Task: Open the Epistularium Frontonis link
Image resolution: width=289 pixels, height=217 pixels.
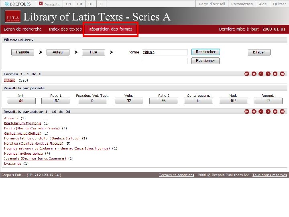Action: (x=22, y=123)
